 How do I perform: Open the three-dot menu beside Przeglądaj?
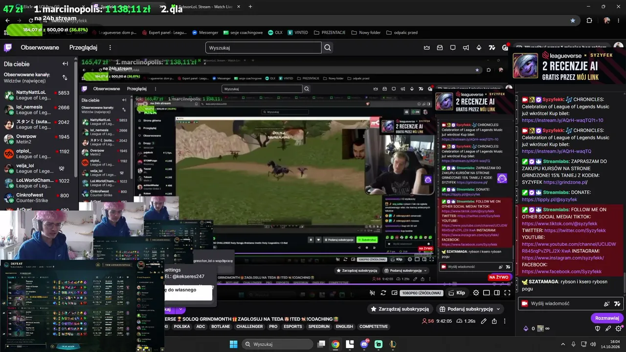point(110,47)
